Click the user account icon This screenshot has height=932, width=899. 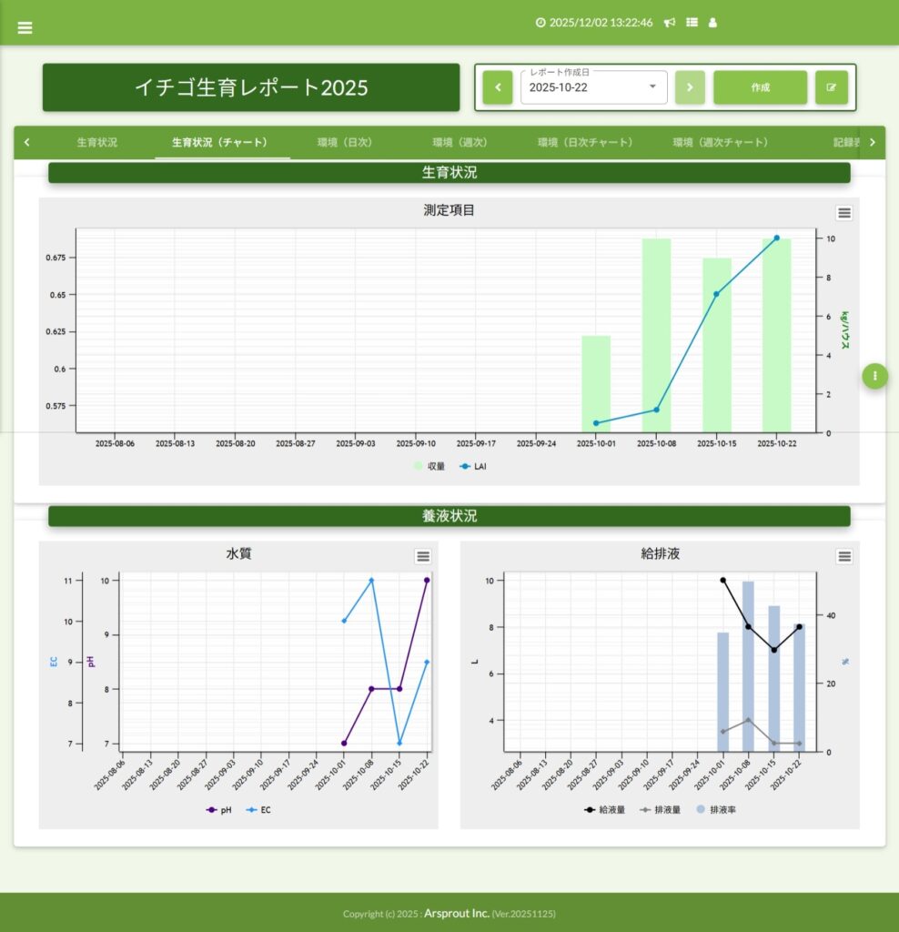[712, 23]
